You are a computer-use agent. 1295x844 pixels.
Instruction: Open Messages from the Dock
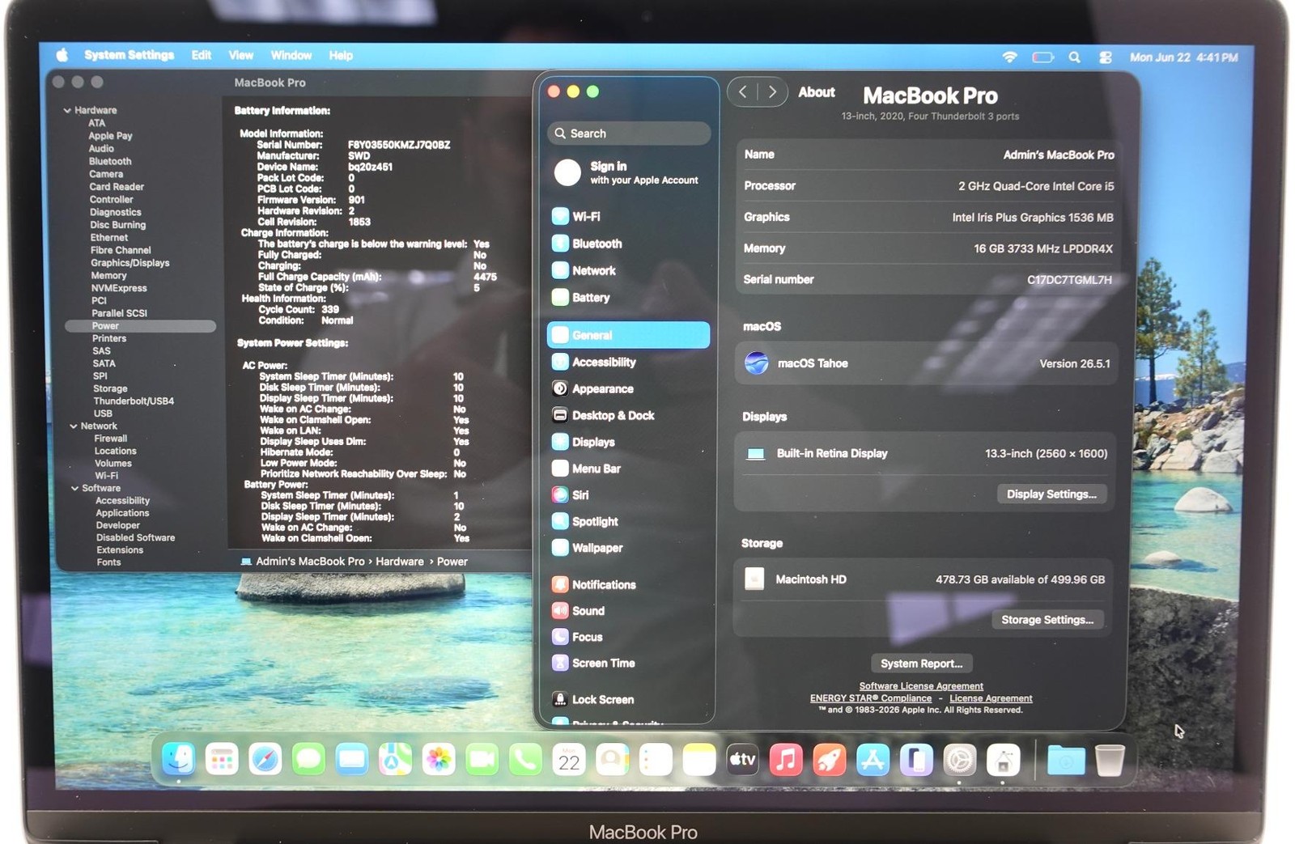pyautogui.click(x=308, y=759)
